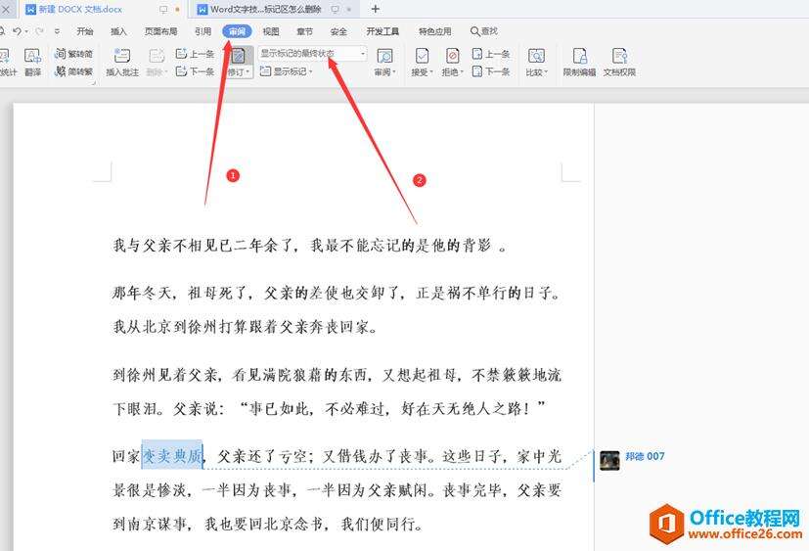Image resolution: width=809 pixels, height=551 pixels.
Task: Open the 安全 (Security) ribbon tab
Action: [338, 31]
